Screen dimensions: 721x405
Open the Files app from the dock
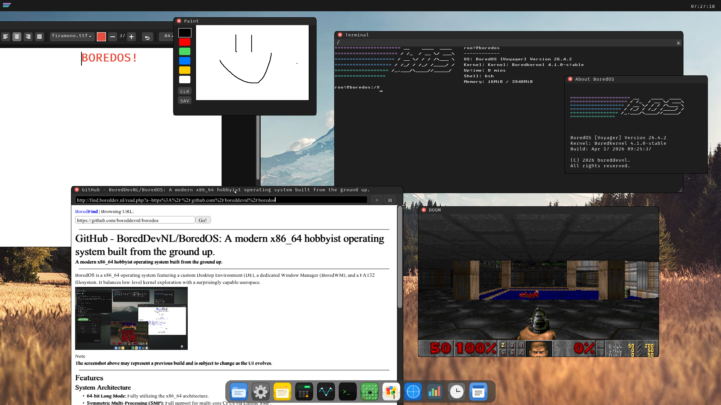(x=239, y=392)
